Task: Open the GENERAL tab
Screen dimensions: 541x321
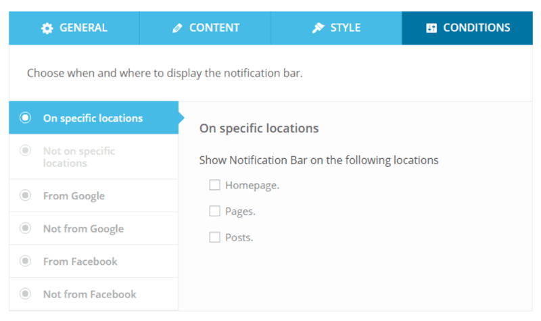Action: (74, 28)
